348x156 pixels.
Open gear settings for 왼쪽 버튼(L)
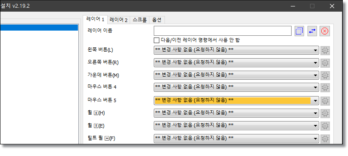325,50
